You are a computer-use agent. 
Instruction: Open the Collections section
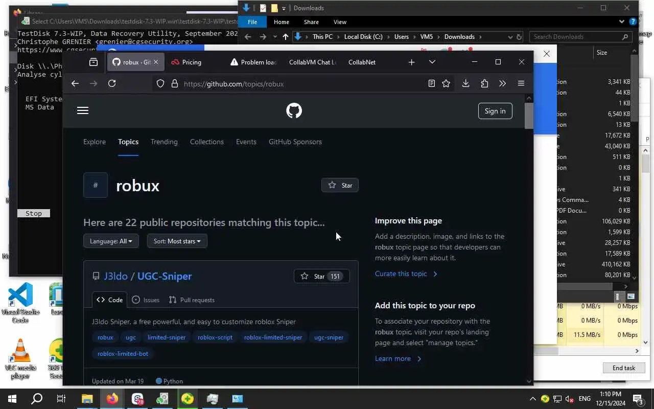coord(207,142)
